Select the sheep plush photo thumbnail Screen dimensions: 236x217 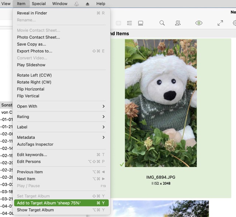point(160,103)
